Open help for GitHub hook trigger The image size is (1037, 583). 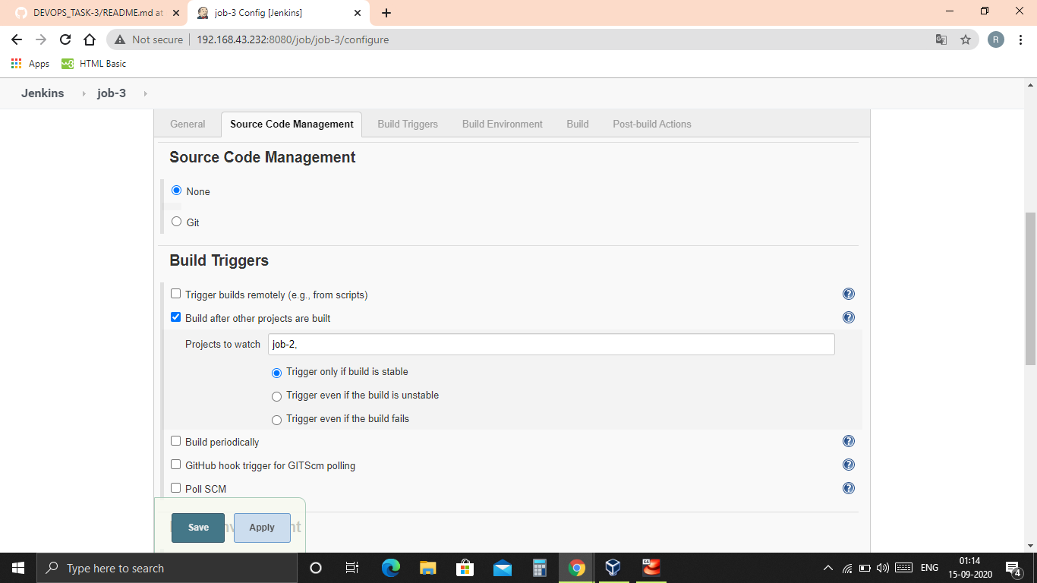(849, 465)
